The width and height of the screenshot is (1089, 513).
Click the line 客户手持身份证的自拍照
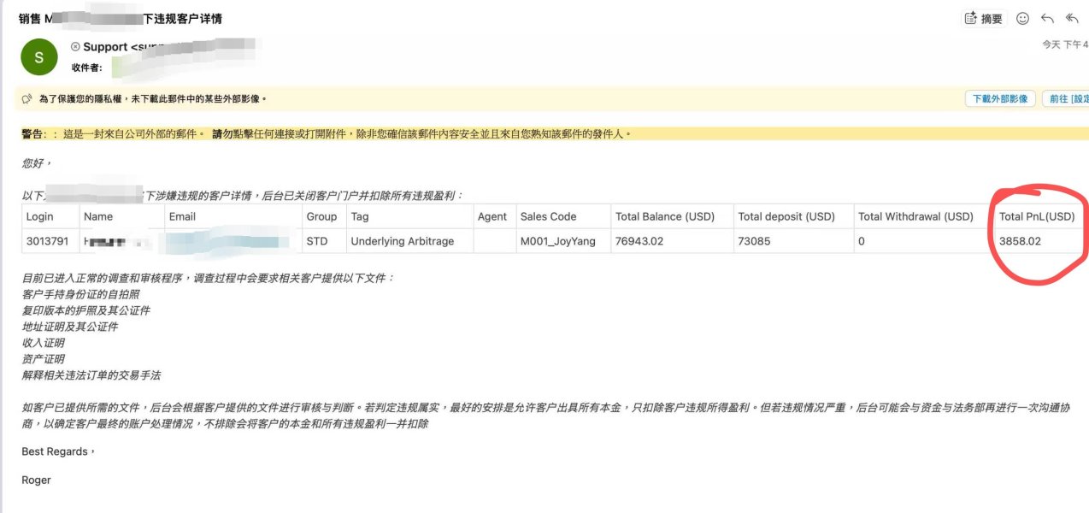coord(80,294)
